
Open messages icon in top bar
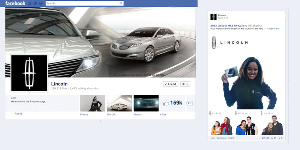pos(35,4)
